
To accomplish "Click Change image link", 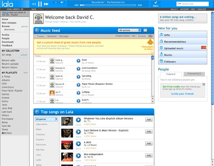I will click(52, 22).
